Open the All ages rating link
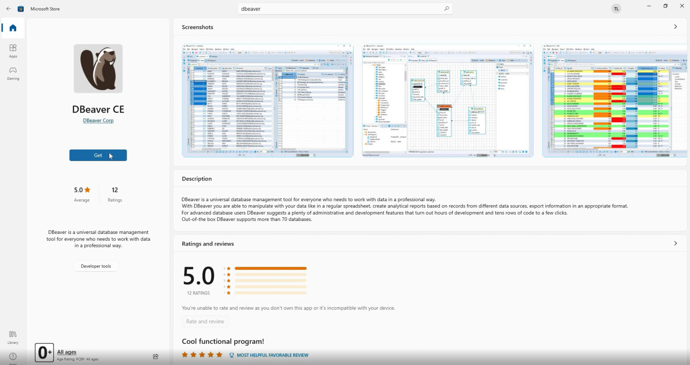This screenshot has width=690, height=365. (66, 352)
